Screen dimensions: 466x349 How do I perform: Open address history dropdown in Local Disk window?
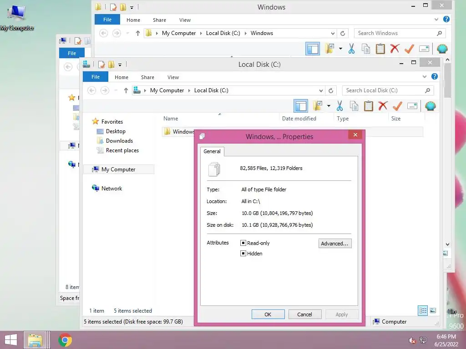(321, 90)
